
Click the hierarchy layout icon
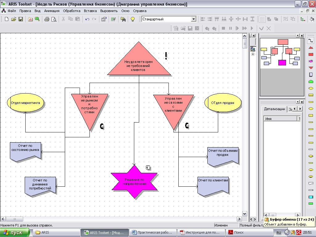(302, 19)
